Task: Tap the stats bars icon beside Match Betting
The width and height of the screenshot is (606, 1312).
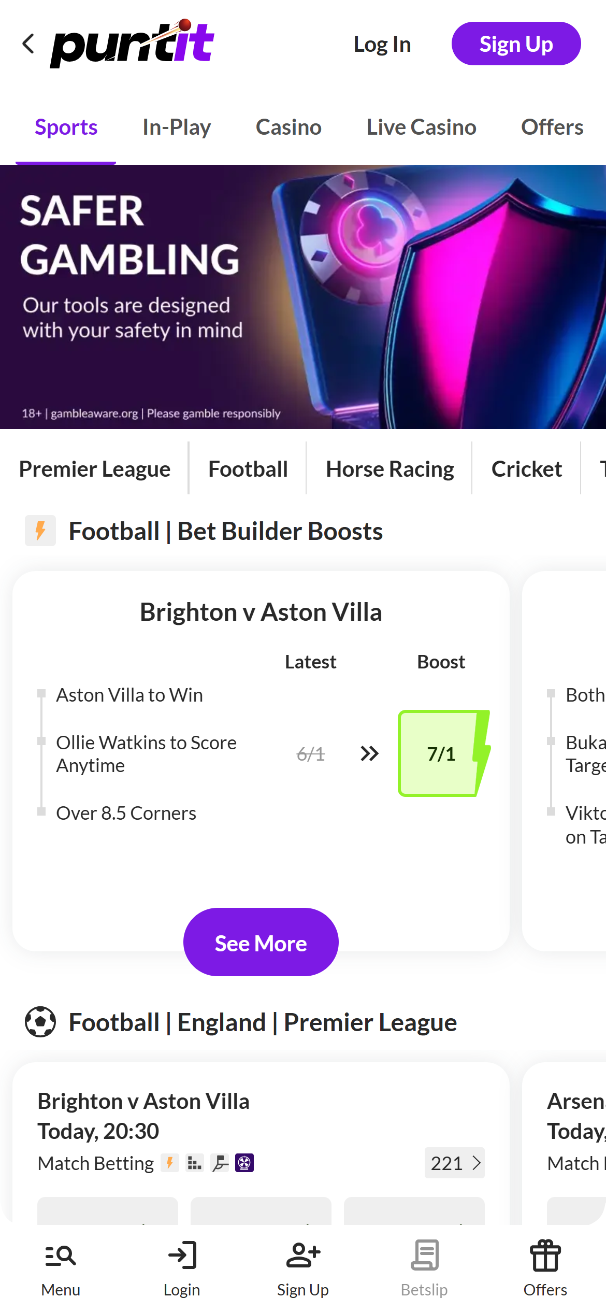Action: (x=195, y=1163)
